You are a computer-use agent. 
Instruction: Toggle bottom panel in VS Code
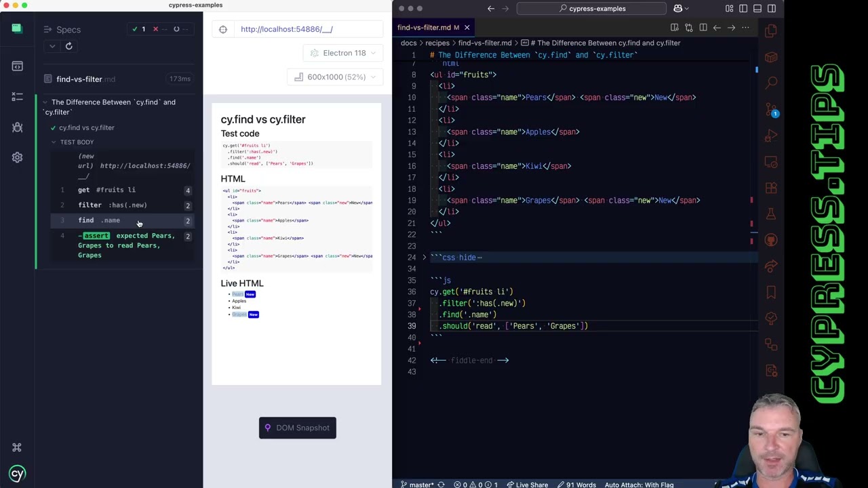(757, 9)
